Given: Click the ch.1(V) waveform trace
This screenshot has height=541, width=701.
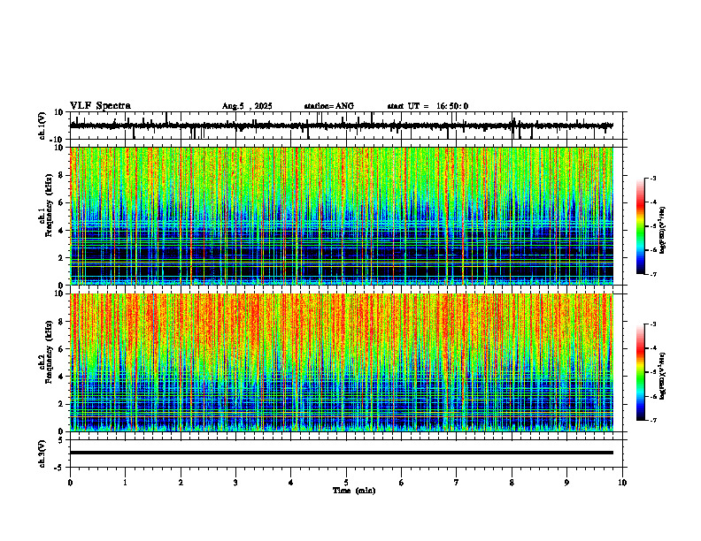Looking at the screenshot, I should 342,126.
